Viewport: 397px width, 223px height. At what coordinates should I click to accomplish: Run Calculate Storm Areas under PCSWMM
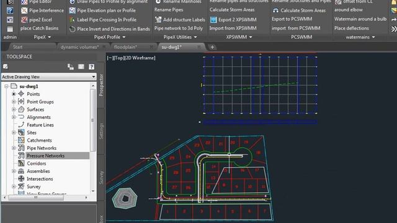[x=299, y=11]
